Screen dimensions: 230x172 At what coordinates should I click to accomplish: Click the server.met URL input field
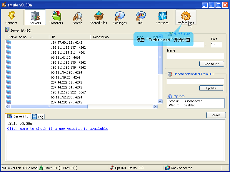[195, 81]
